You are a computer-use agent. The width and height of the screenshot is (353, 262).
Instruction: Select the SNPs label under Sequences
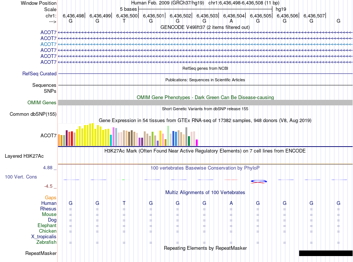[50, 91]
